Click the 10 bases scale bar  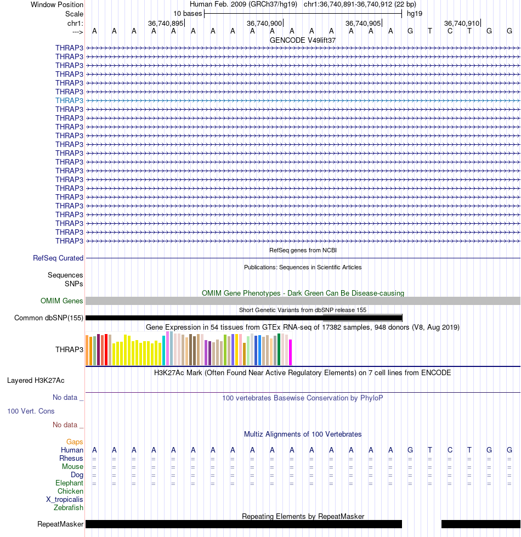click(x=303, y=14)
